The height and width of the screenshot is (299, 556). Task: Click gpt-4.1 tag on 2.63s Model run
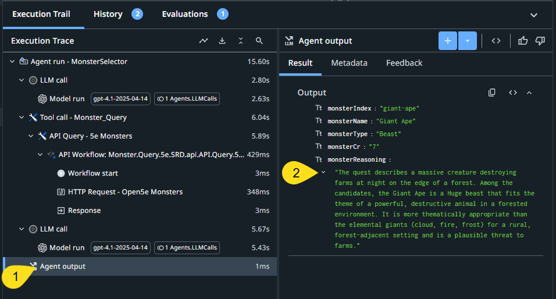tap(120, 99)
